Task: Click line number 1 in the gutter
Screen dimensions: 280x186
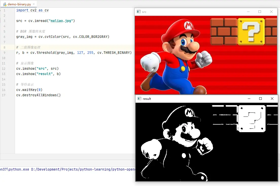Action: coord(4,10)
